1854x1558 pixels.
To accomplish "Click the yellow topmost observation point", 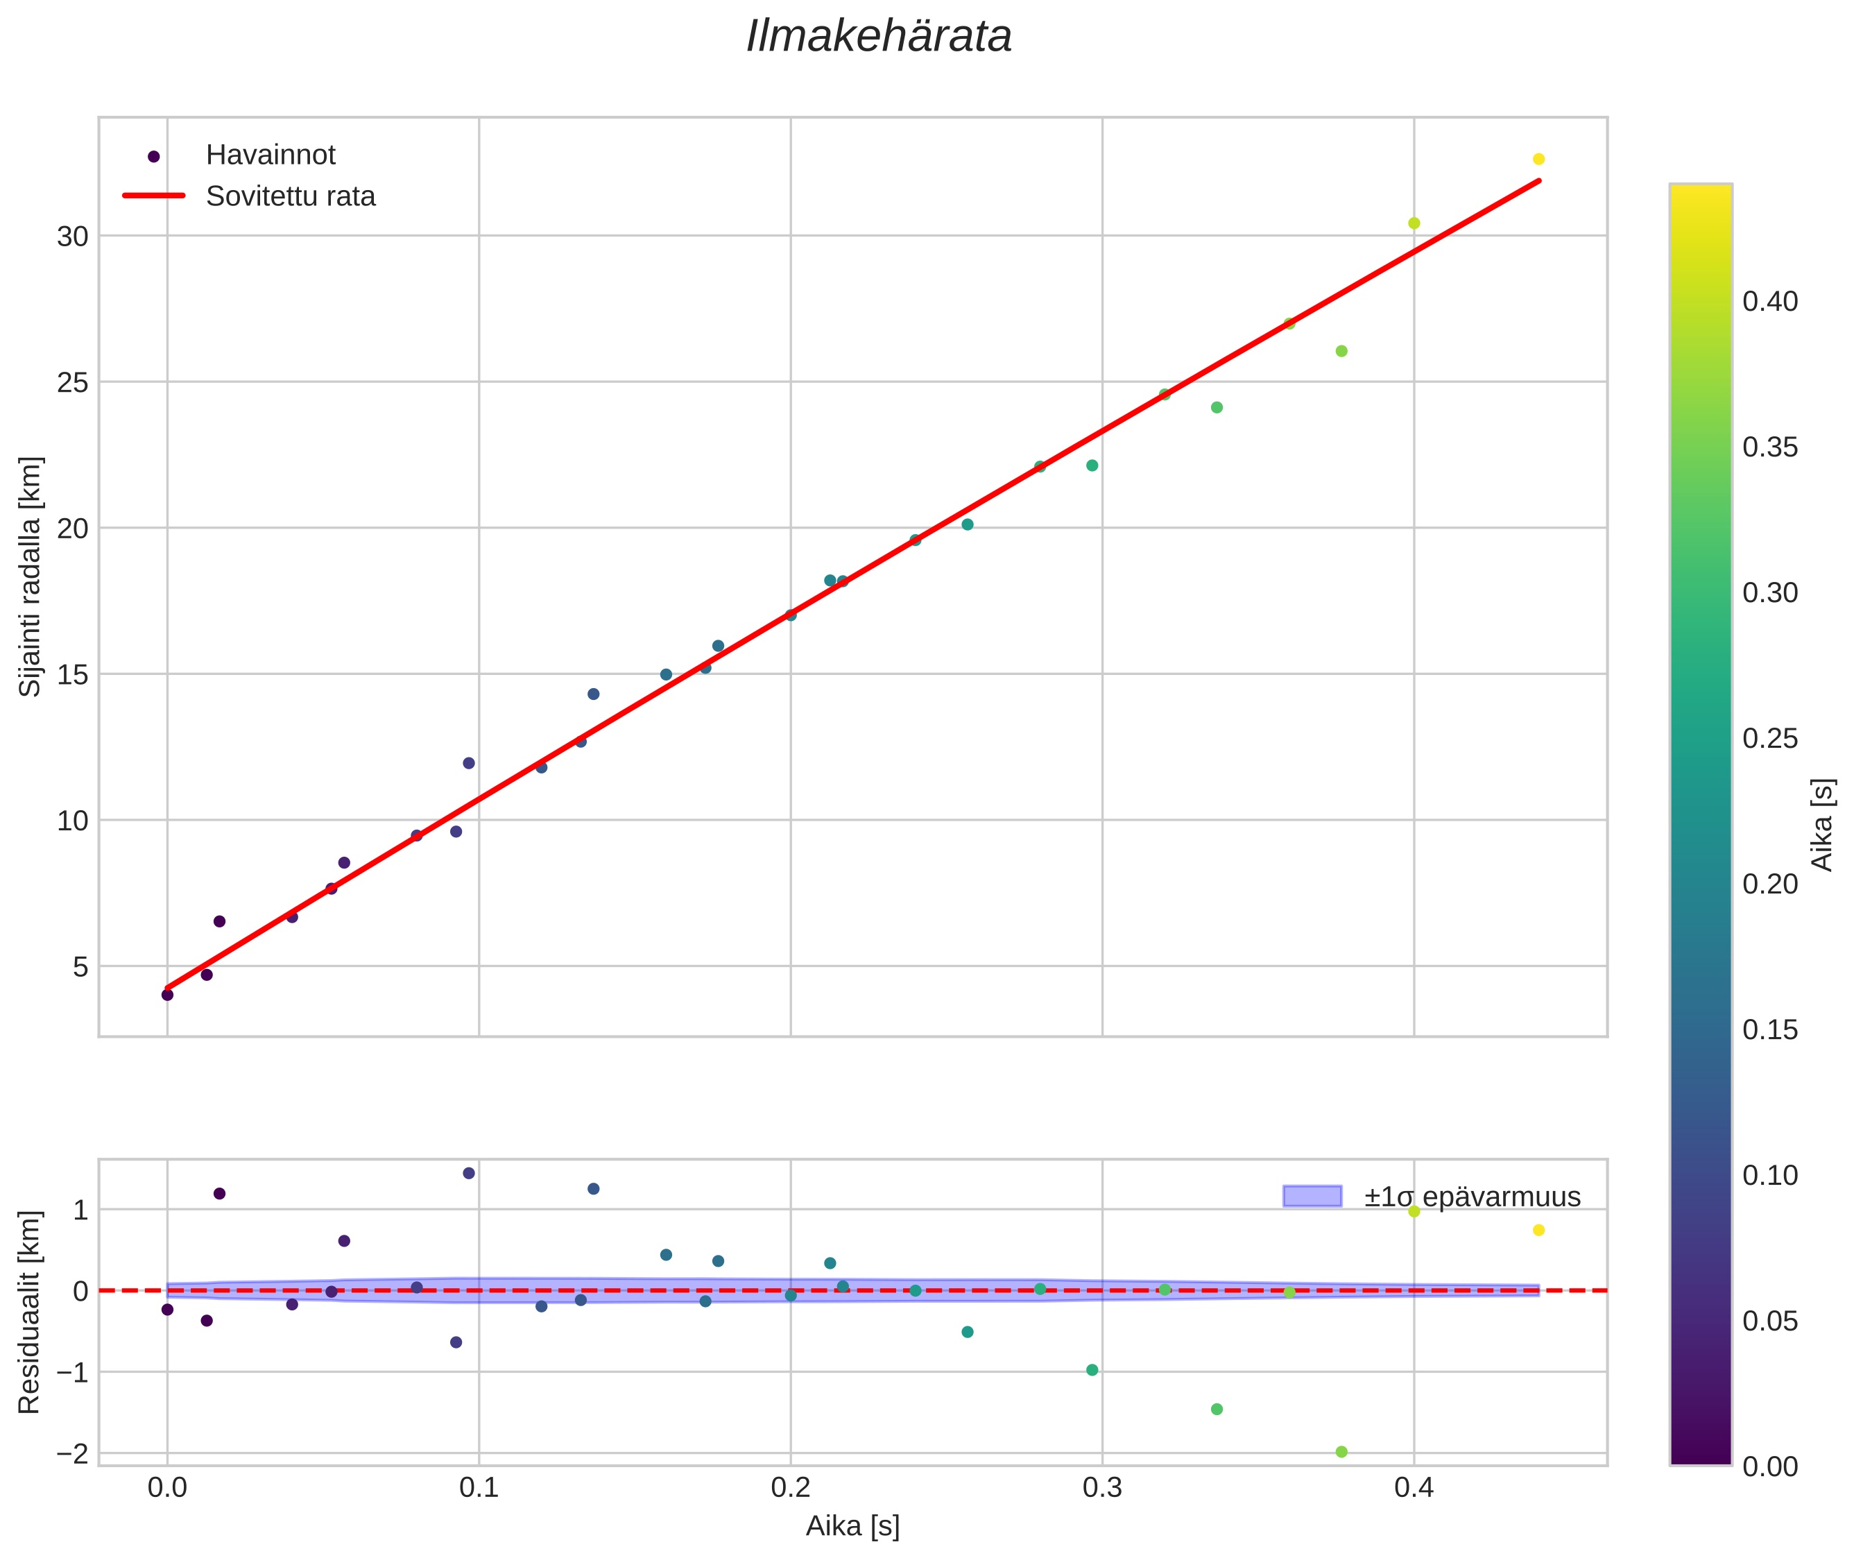I will 1538,159.
